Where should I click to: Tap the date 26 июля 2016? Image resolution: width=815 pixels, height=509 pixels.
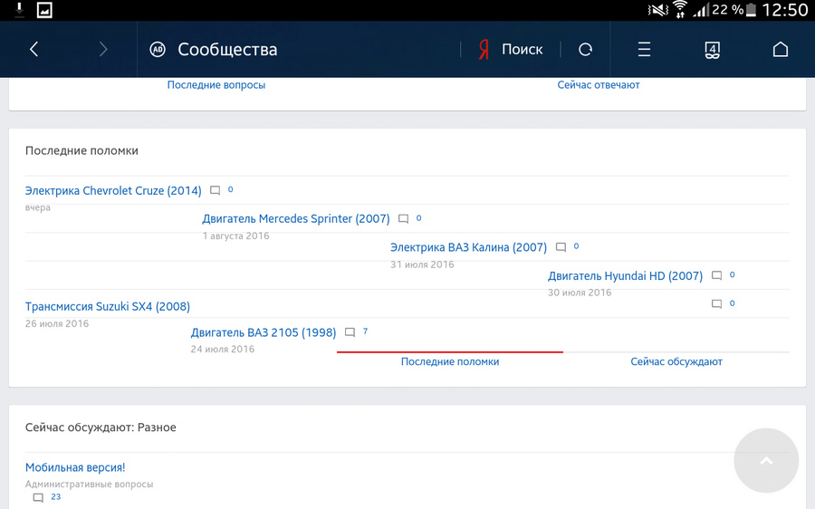point(57,323)
